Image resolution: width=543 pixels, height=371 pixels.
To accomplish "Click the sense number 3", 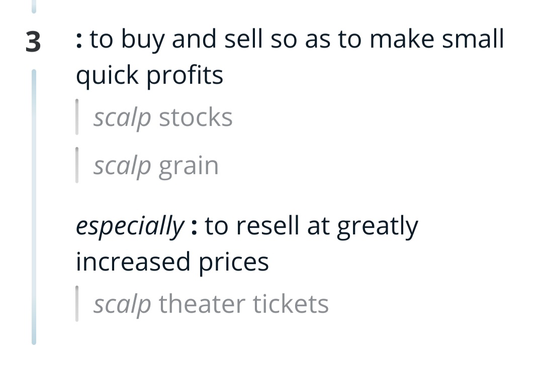I will [33, 42].
